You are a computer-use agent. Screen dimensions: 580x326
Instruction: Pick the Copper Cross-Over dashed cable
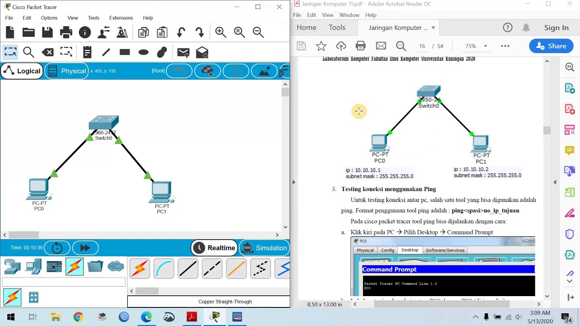212,268
